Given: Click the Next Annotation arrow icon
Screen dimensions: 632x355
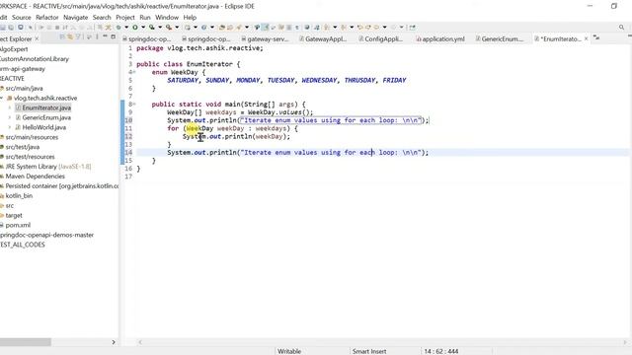Looking at the screenshot, I should point(327,28).
